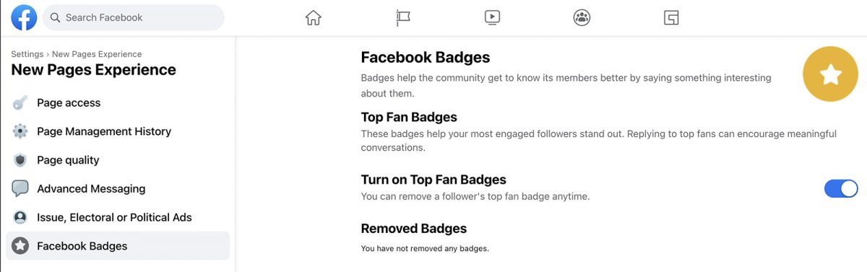Click the yellow star badge graphic

click(831, 74)
